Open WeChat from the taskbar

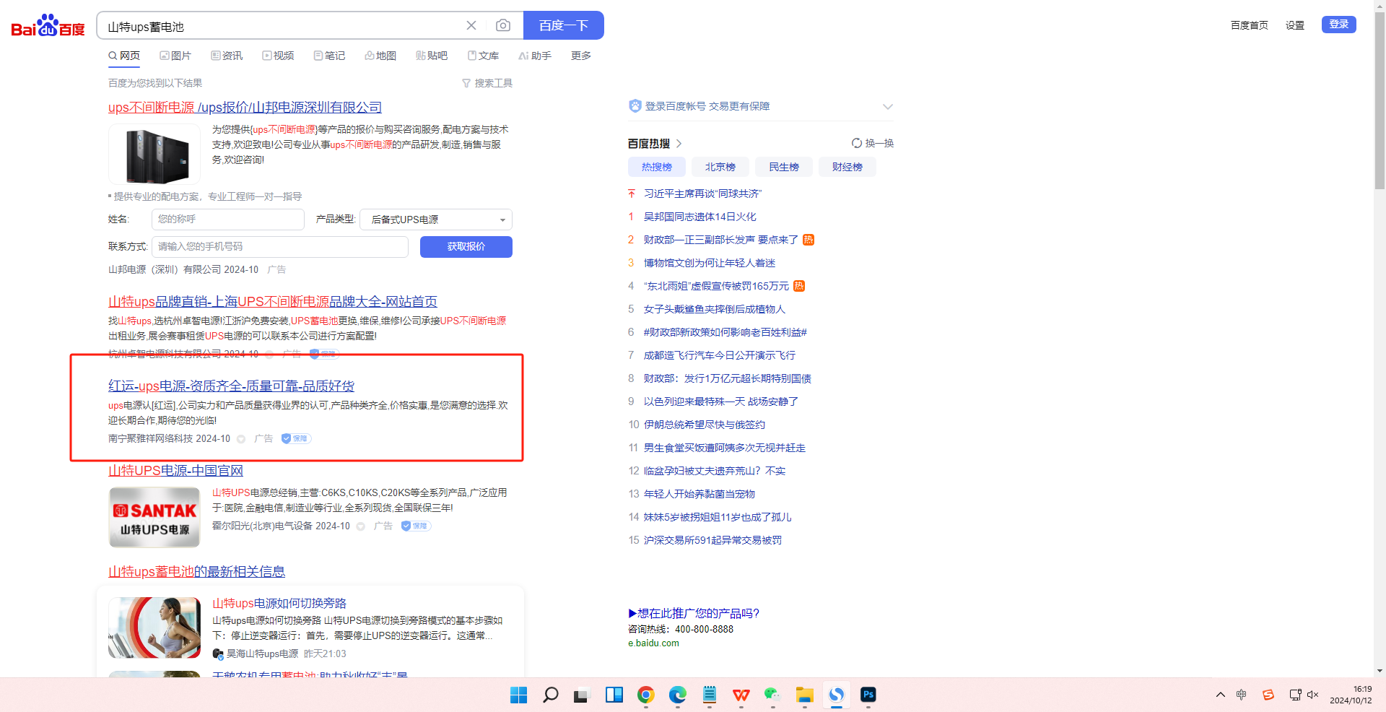(772, 695)
